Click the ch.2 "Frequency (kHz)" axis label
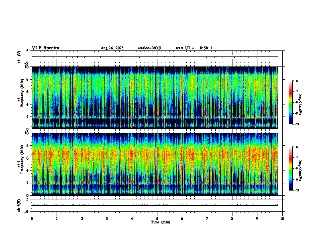Viewport: 318px width, 245px height. (22, 159)
